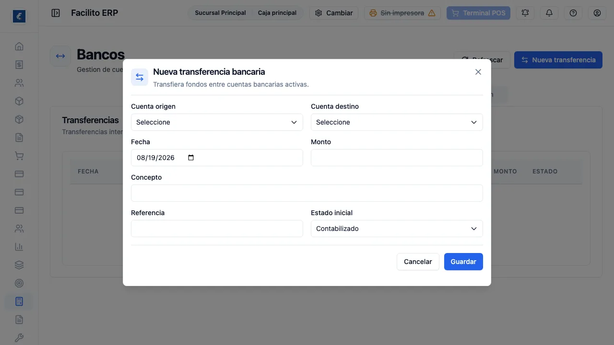Close the Nueva transferencia bancaria dialog
The height and width of the screenshot is (345, 614).
pos(478,72)
